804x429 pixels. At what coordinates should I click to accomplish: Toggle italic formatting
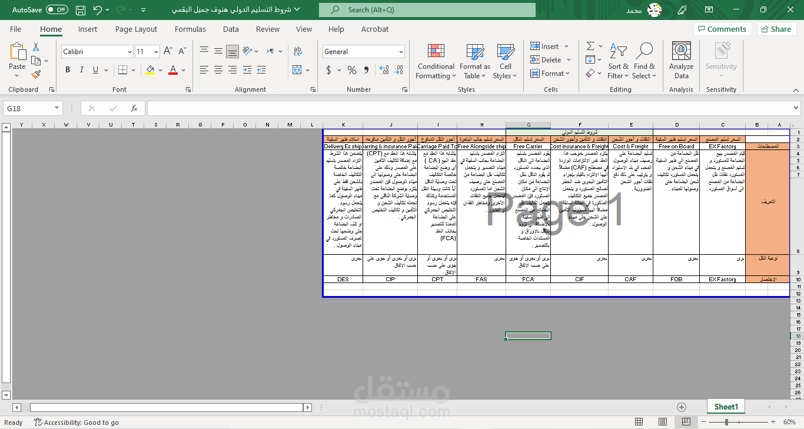coord(81,69)
